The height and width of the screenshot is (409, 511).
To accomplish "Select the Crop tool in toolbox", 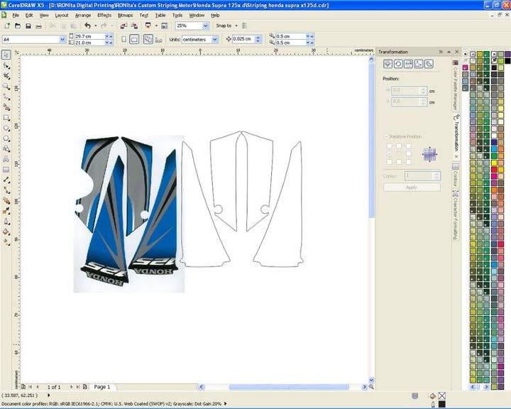I will click(6, 76).
